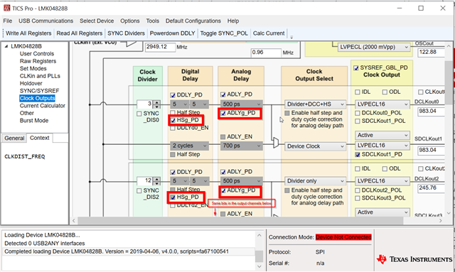Increment the clock divider value 3
This screenshot has width=455, height=272.
[156, 102]
